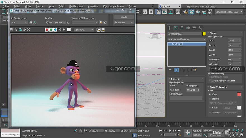Screen dimensions: 246x138
Task: Print the rendered image
Action: pyautogui.click(x=24, y=30)
